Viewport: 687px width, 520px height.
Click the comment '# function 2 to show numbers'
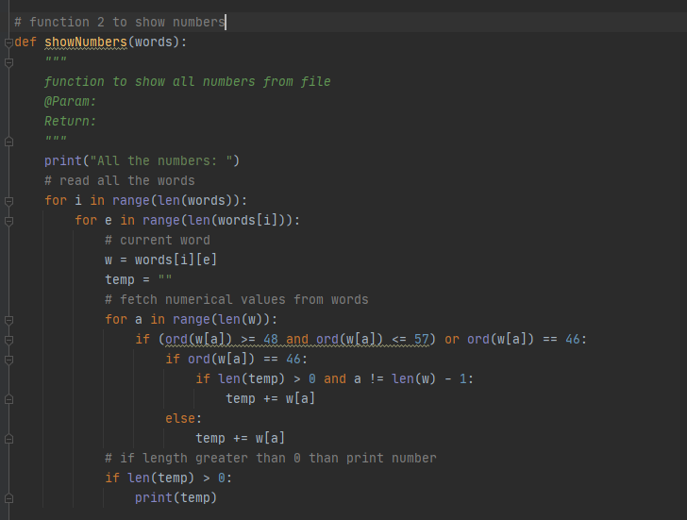tap(120, 22)
